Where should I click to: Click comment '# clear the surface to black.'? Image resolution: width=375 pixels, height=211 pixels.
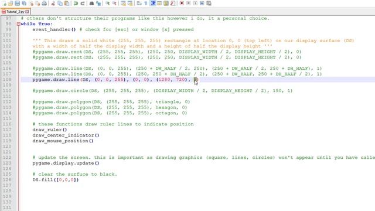74,174
